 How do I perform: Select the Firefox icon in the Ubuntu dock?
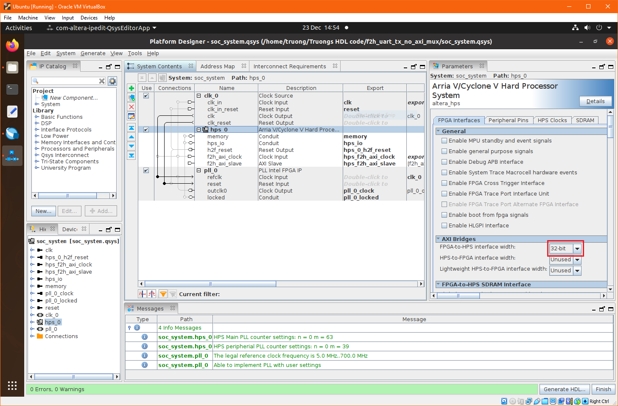[x=12, y=45]
